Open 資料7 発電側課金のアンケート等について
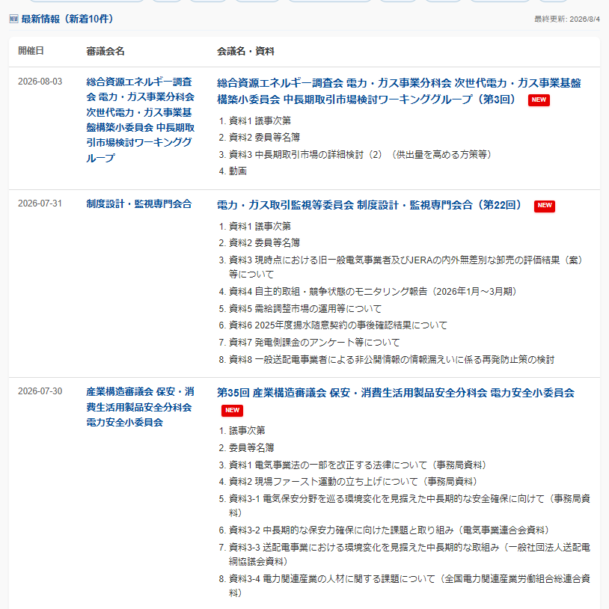 [314, 342]
